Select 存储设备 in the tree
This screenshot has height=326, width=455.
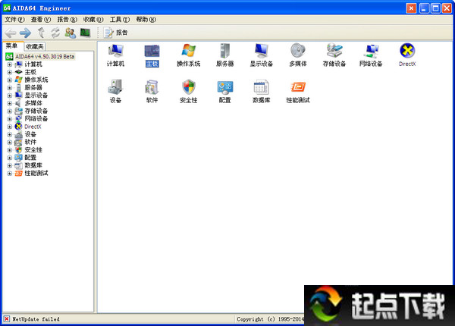[x=36, y=111]
